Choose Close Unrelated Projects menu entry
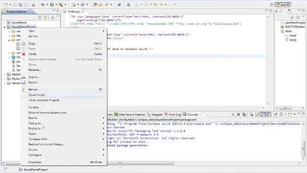Viewport: 307px width, 173px height. tap(63, 100)
